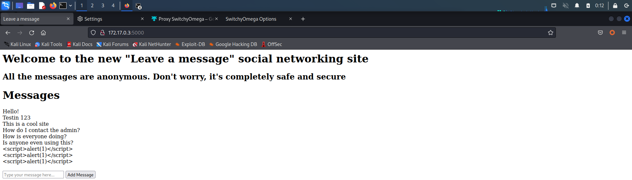Minimize the Firefox window

(x=611, y=19)
